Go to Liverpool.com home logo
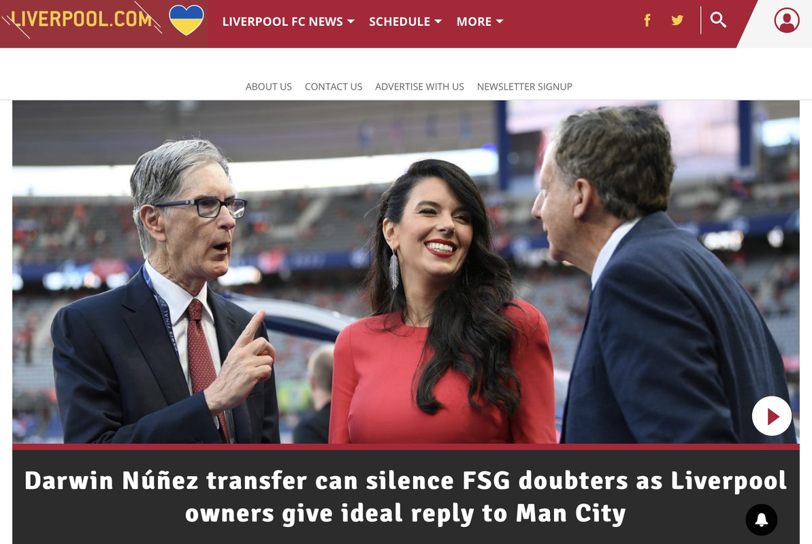This screenshot has width=812, height=544. [x=81, y=20]
